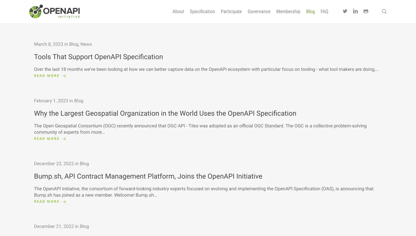Click Blog category on December 22 post
Viewport: 416px width, 236px height.
pyautogui.click(x=84, y=164)
